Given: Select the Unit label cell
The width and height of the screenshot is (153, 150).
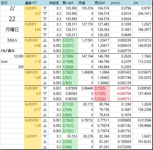Looking at the screenshot, I should click(12, 62).
